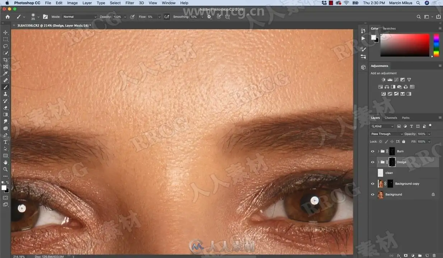Add a layer style with fx button
The height and width of the screenshot is (258, 443).
click(x=398, y=255)
